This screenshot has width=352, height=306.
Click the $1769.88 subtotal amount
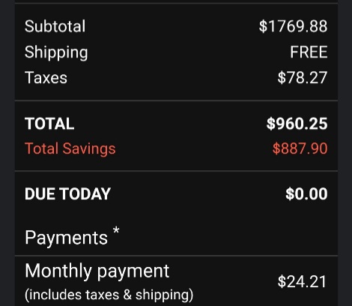(293, 26)
